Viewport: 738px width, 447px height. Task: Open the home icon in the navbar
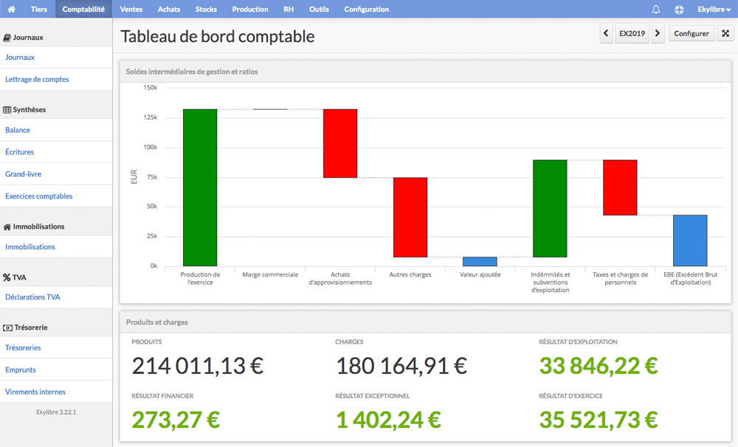tap(11, 9)
